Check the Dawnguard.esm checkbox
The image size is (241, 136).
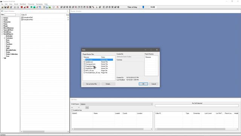coord(84,64)
